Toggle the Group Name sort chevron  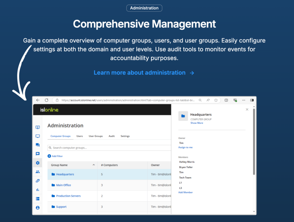tap(93, 165)
